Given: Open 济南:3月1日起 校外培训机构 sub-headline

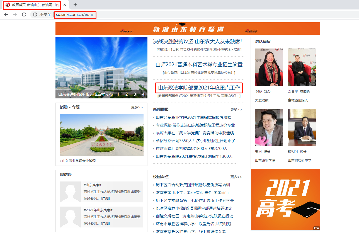Looking at the screenshot, I should point(199,50).
